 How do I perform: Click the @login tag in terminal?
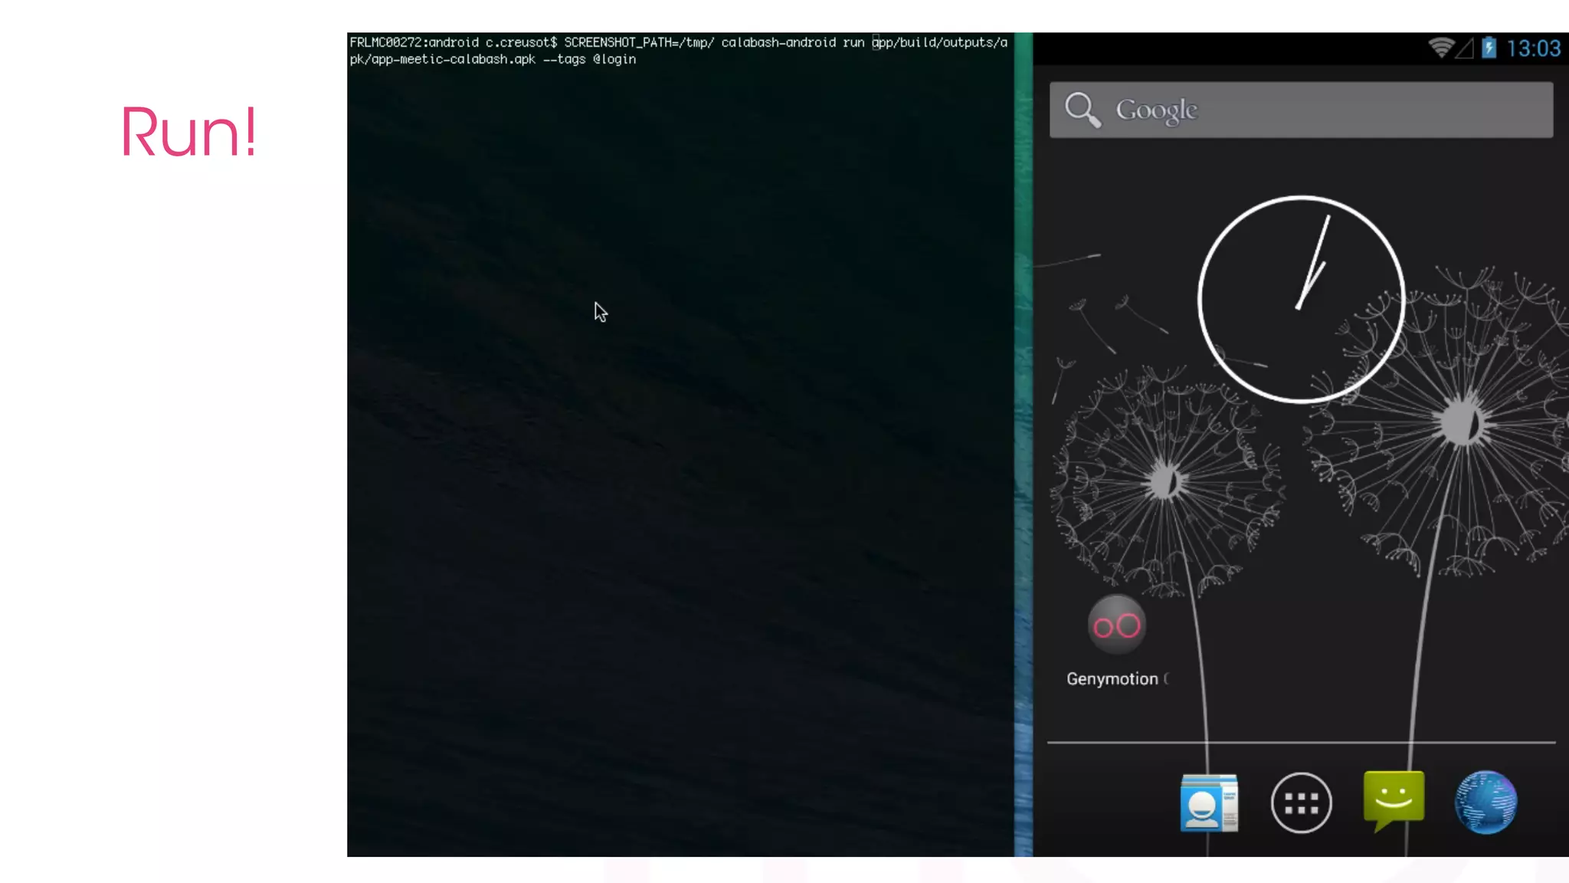[x=614, y=60]
